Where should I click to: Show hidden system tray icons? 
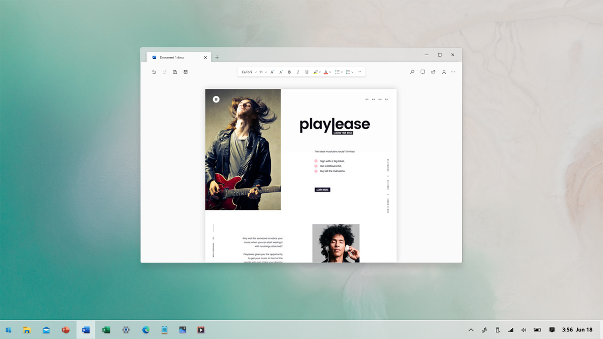click(471, 330)
